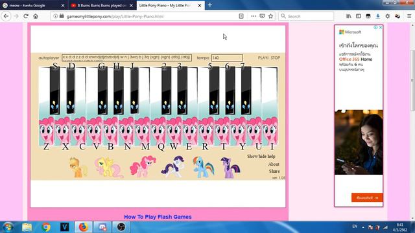Open a new browser tab
The width and height of the screenshot is (415, 233).
[210, 5]
